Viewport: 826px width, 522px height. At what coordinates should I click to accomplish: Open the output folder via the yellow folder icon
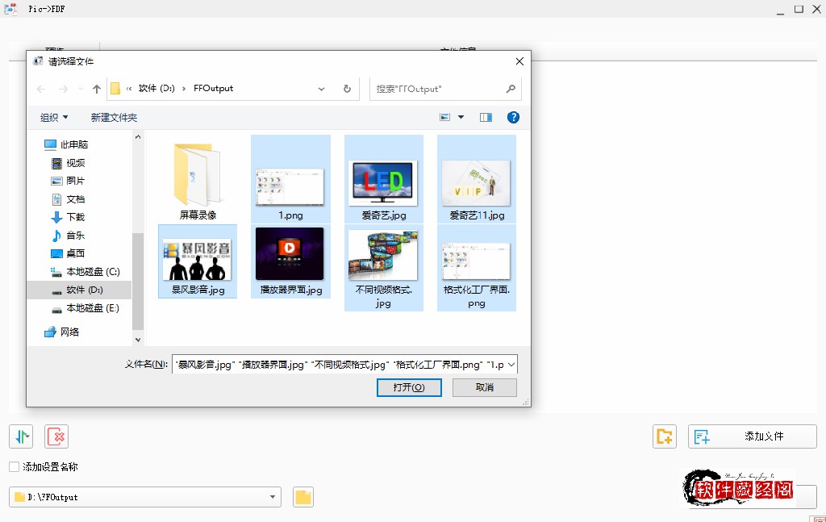click(x=302, y=497)
